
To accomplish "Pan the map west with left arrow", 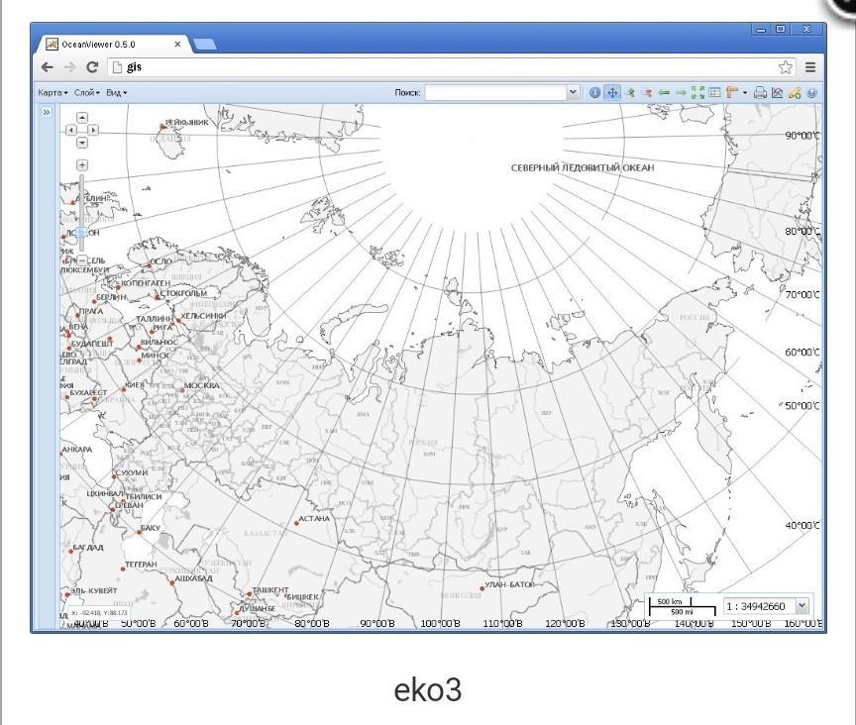I will [x=71, y=130].
